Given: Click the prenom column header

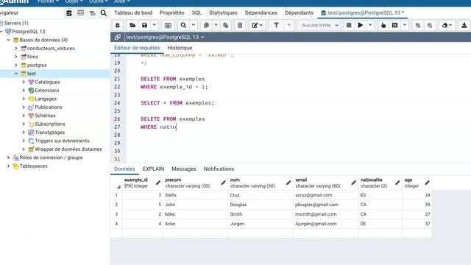Looking at the screenshot, I should point(195,183).
